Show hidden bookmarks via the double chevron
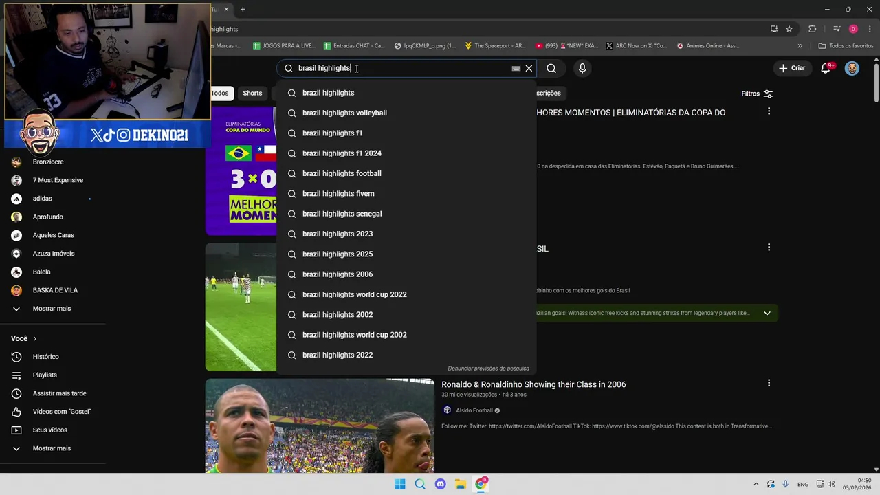Screen dimensions: 880x495 point(800,46)
